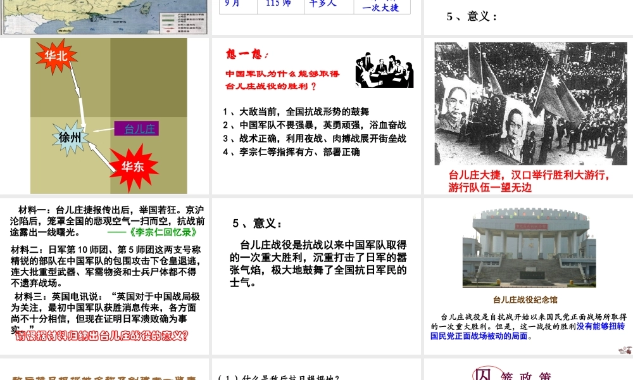Click the meeting-people clipart image
The image size is (633, 380).
coord(384,70)
